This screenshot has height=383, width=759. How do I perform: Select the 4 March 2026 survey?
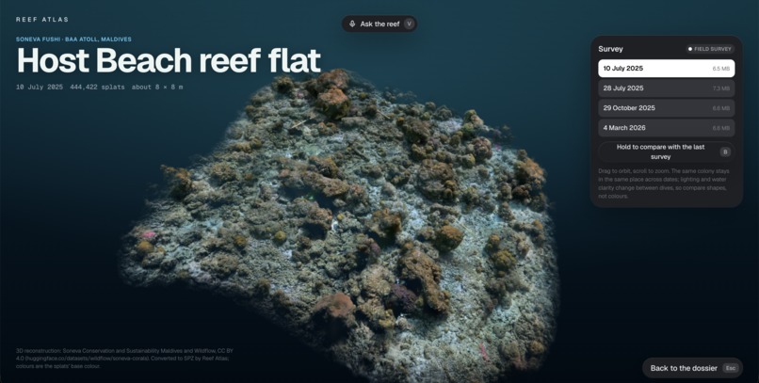(666, 128)
